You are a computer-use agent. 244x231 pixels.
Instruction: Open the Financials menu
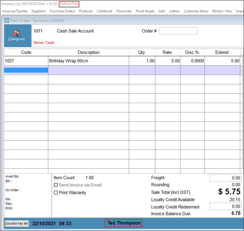point(124,11)
